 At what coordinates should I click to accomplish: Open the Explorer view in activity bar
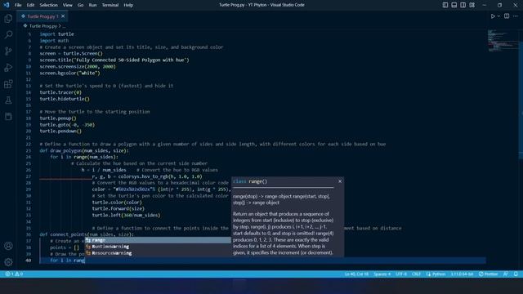[x=8, y=18]
